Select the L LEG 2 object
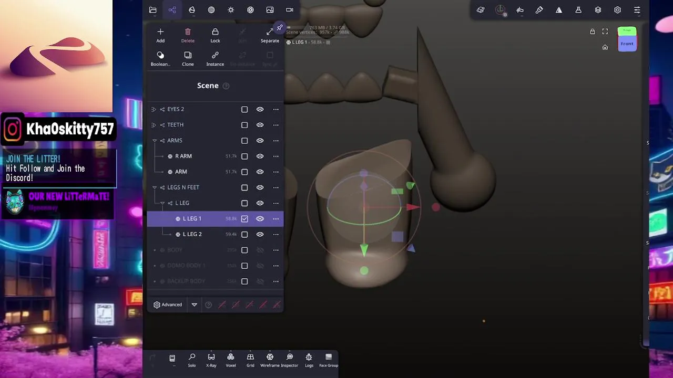The height and width of the screenshot is (378, 673). 192,234
